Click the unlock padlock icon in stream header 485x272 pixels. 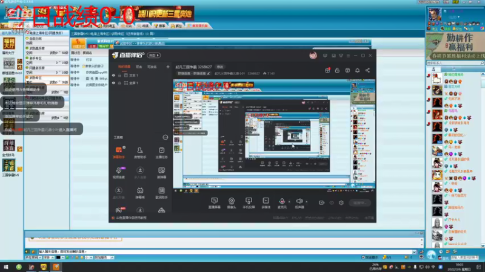point(337,70)
